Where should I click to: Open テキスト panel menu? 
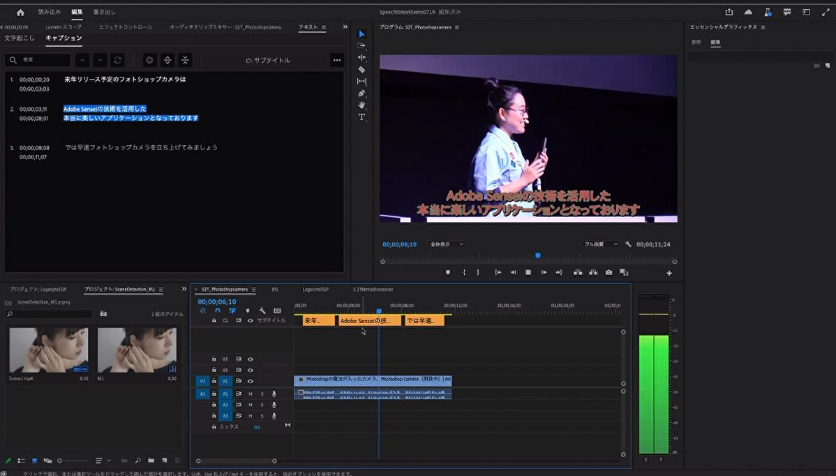pyautogui.click(x=324, y=27)
